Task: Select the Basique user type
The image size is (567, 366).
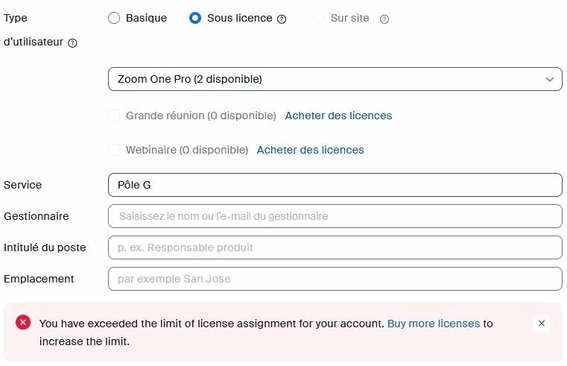Action: click(x=114, y=18)
